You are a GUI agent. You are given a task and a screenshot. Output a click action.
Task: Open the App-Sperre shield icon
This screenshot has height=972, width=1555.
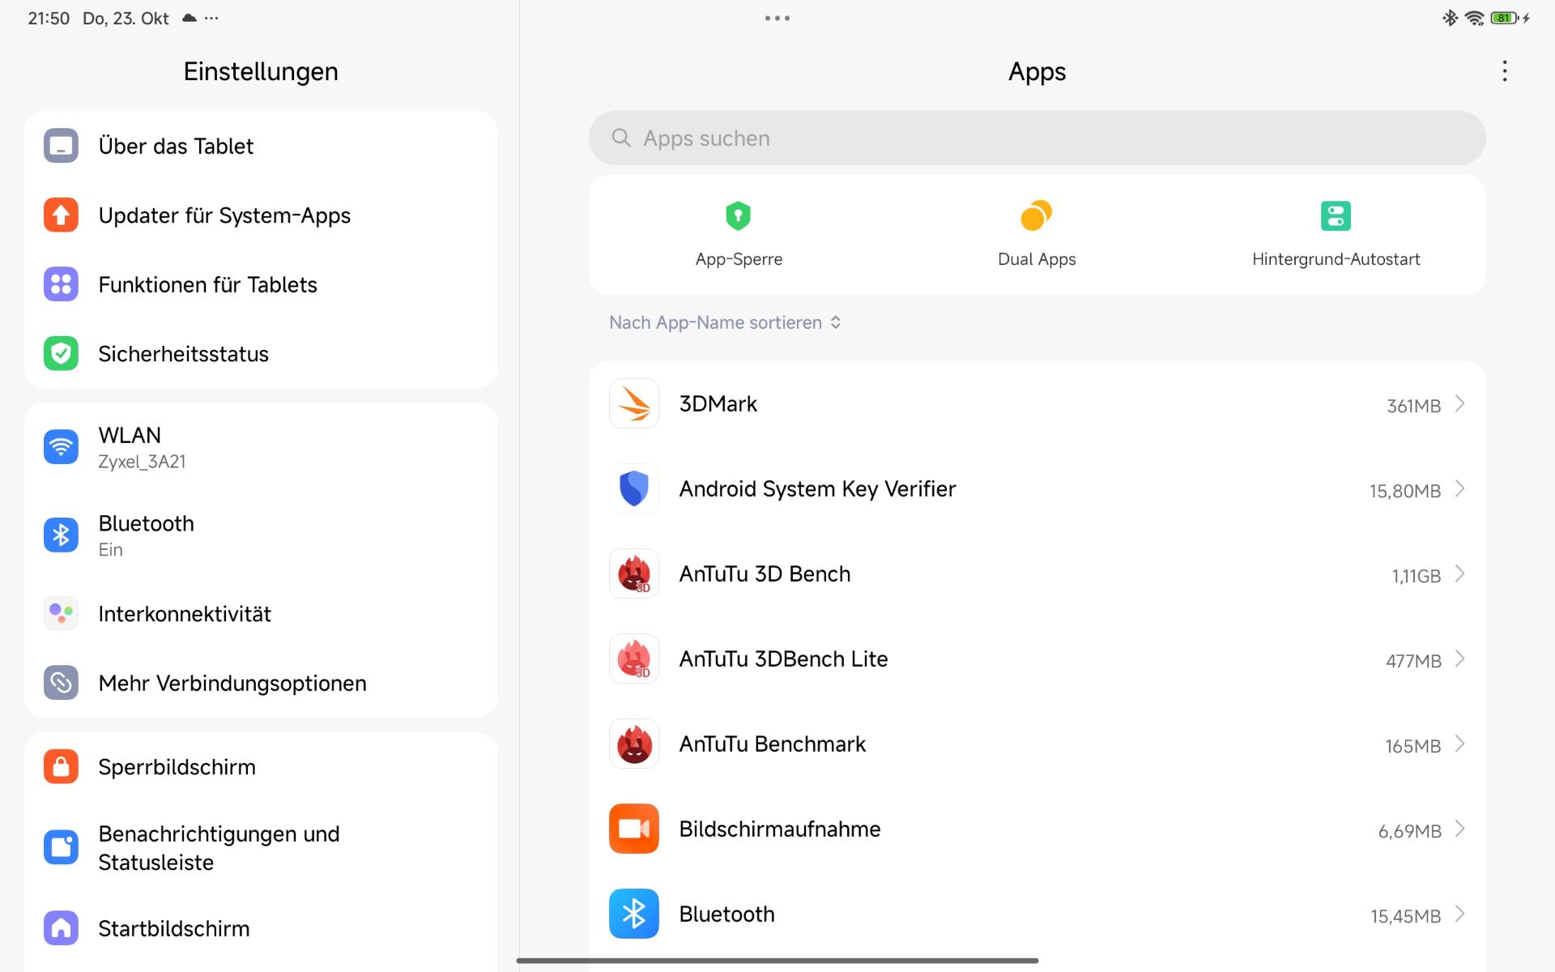(738, 216)
